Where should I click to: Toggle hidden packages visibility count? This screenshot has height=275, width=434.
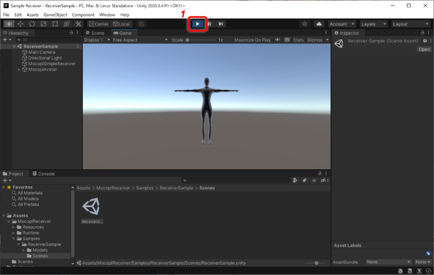pos(324,181)
